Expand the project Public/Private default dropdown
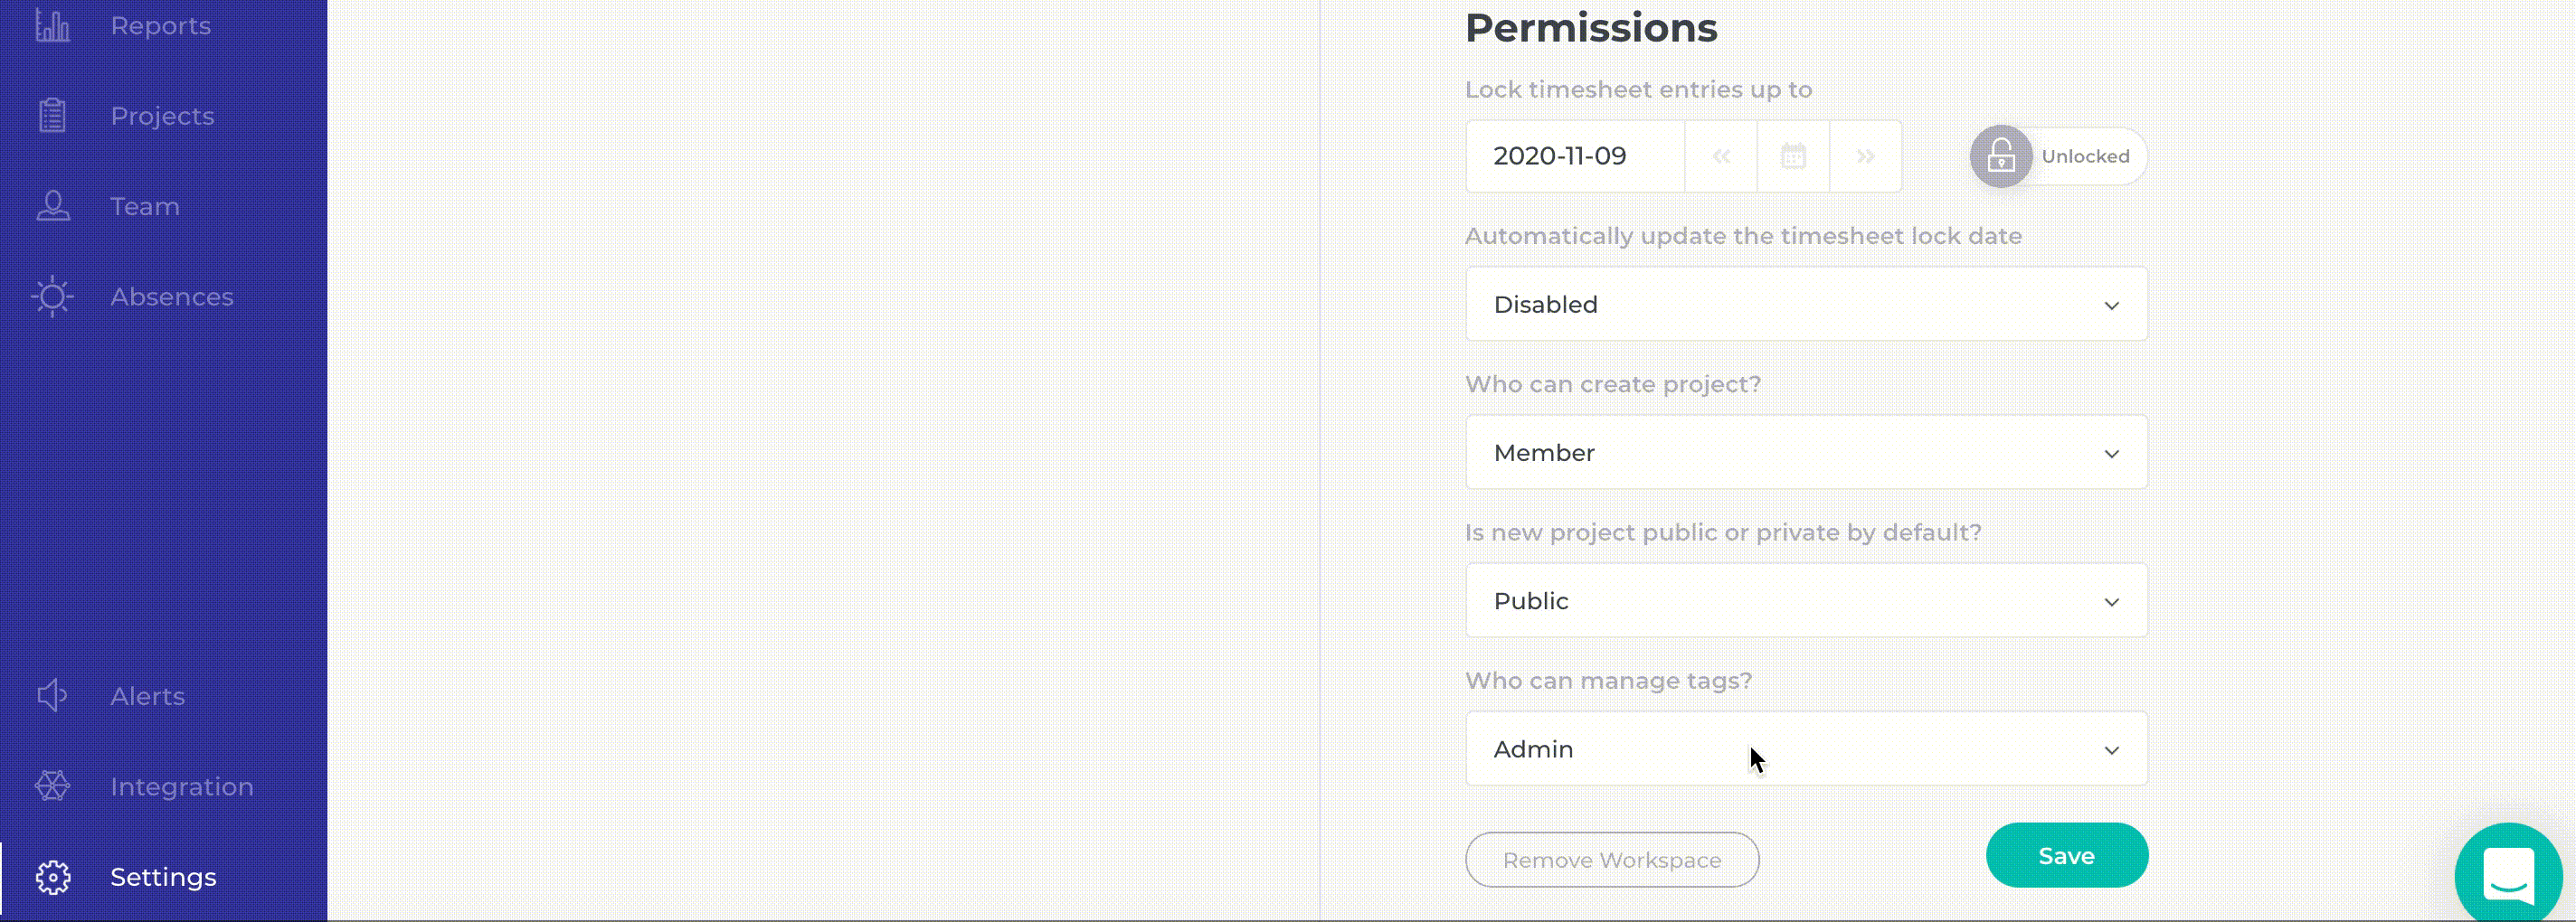Viewport: 2576px width, 922px height. coord(1806,600)
